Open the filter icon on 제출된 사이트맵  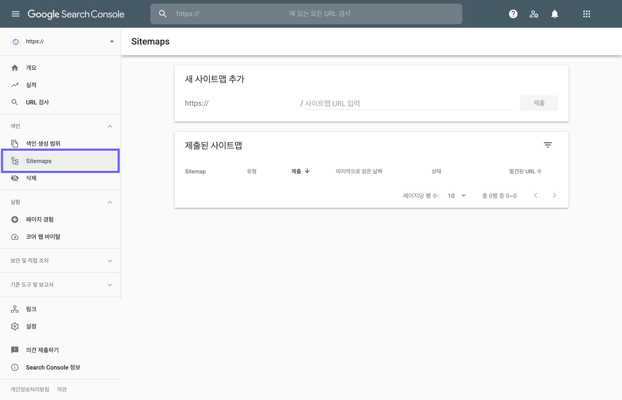coord(548,145)
